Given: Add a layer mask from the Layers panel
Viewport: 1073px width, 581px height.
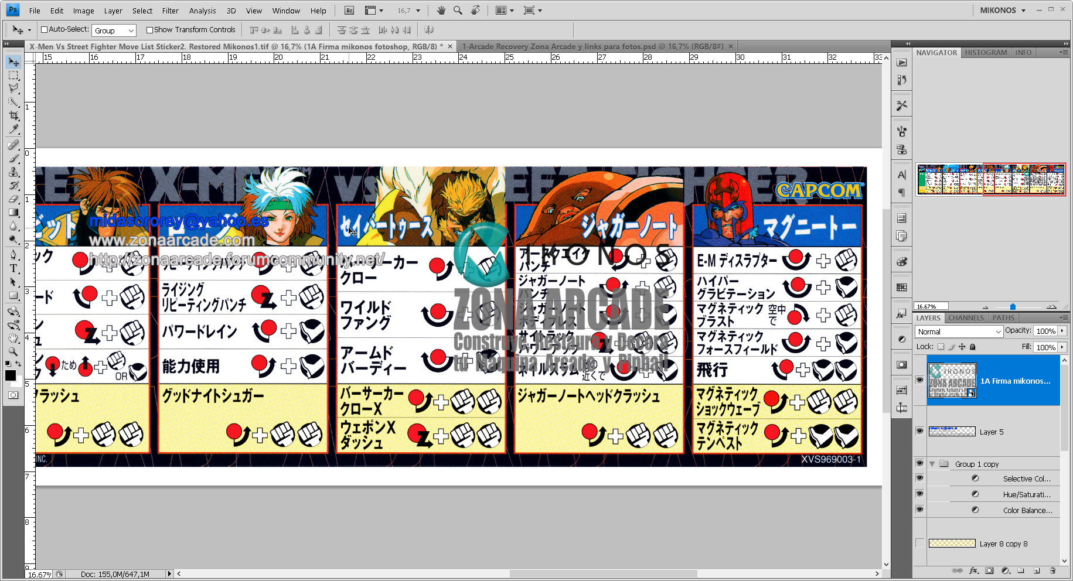Looking at the screenshot, I should (x=989, y=570).
